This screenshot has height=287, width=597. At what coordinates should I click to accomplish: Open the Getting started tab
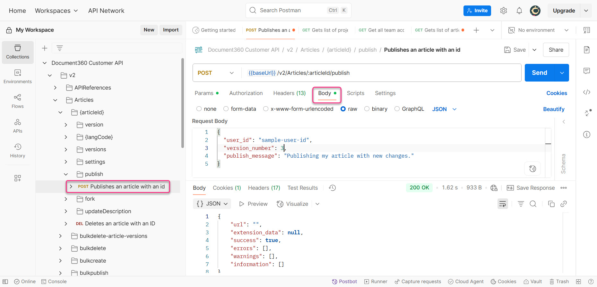click(x=214, y=30)
